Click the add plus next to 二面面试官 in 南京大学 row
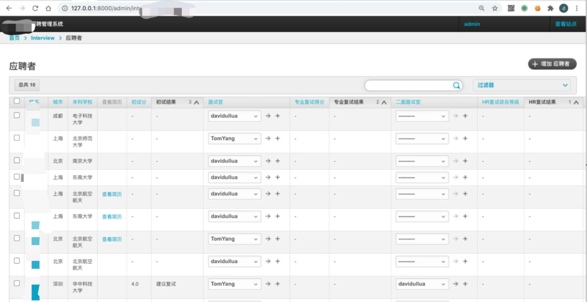The height and width of the screenshot is (302, 587). [x=465, y=161]
